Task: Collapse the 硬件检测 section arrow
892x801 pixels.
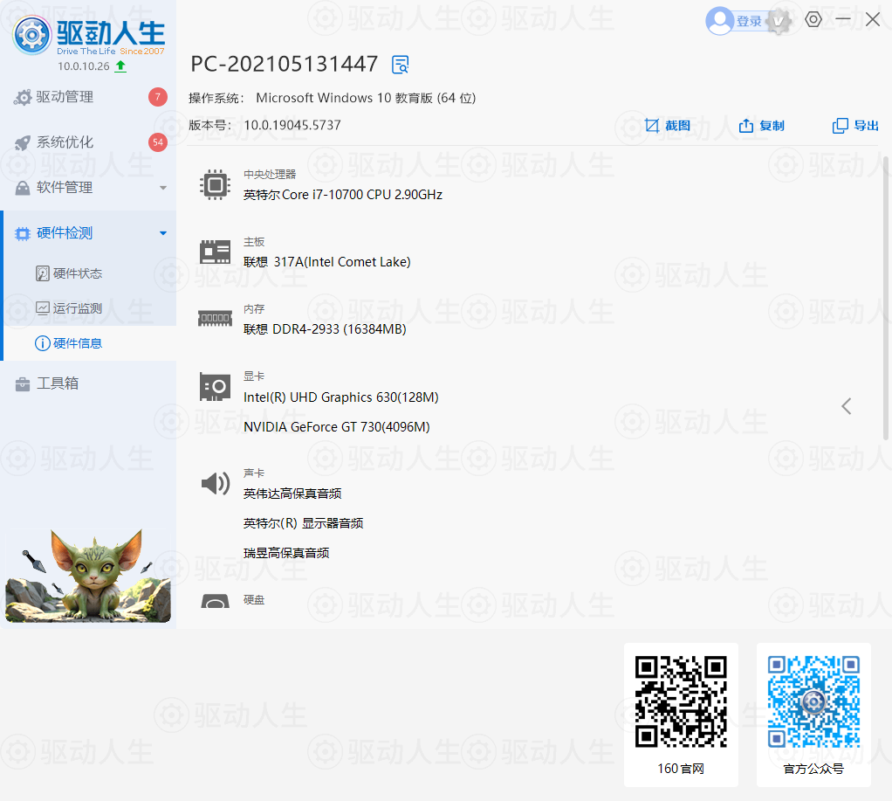Action: tap(162, 233)
